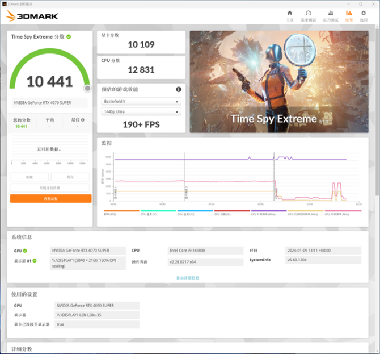
Task: Toggle the blue GPU temperature legend swatch
Action: [195, 211]
